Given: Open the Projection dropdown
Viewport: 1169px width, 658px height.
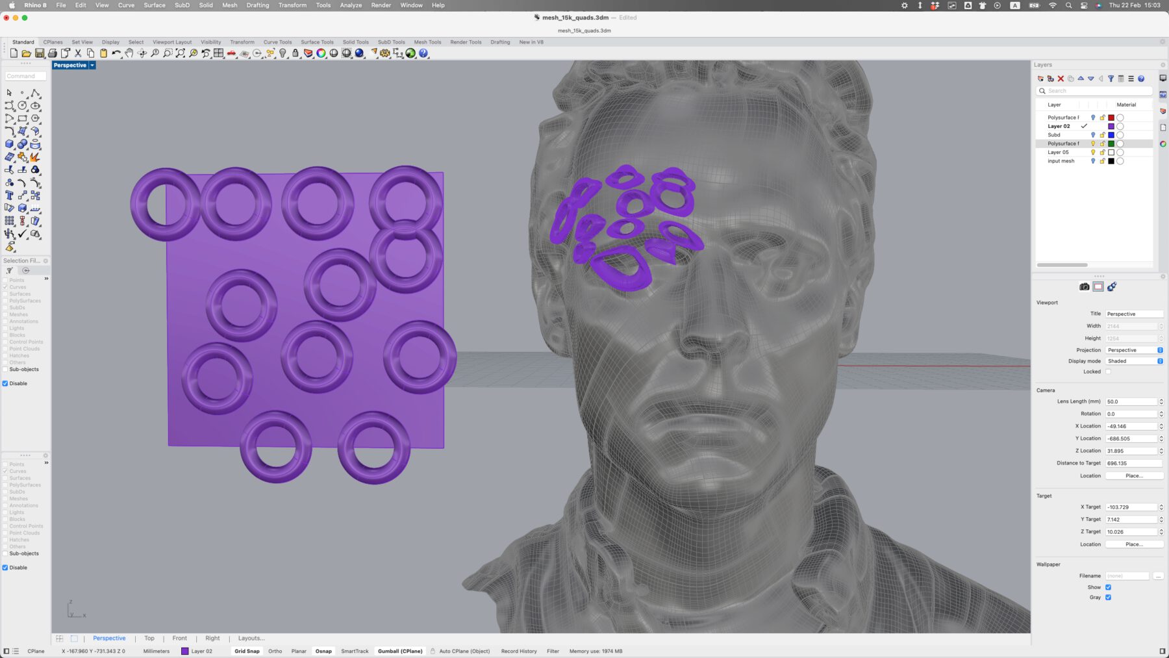Looking at the screenshot, I should [1134, 350].
